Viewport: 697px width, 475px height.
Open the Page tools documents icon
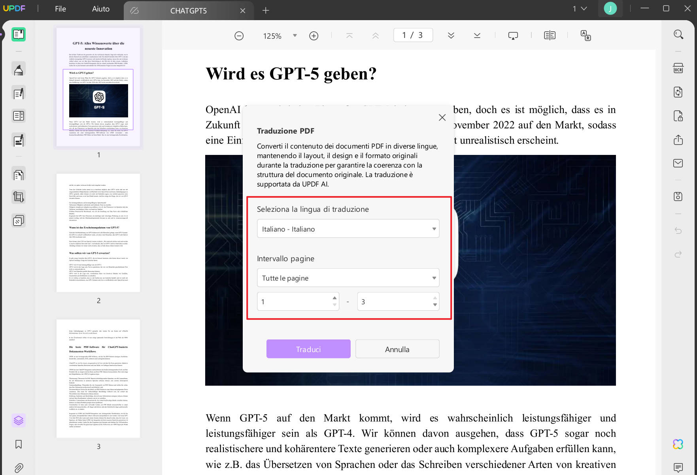(x=19, y=174)
